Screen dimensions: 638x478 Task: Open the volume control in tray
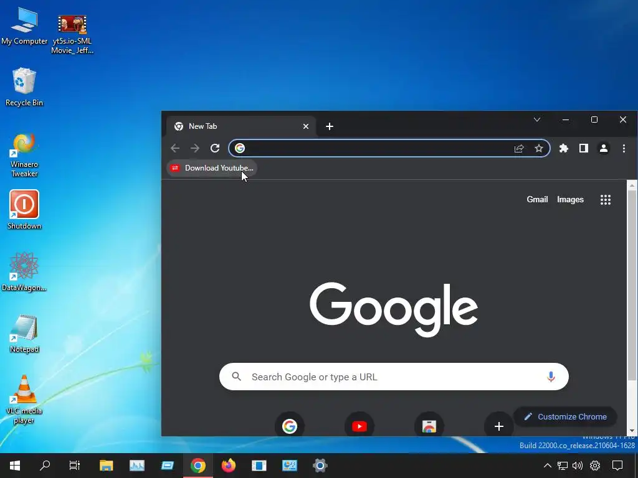(578, 466)
